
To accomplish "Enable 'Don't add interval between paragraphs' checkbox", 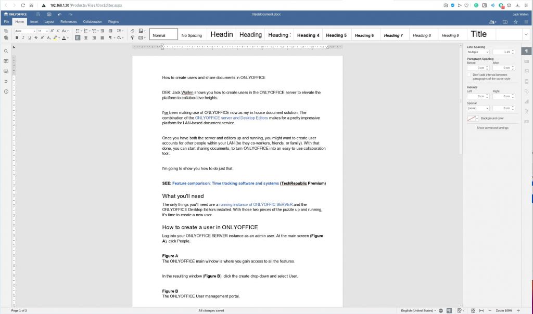I will pos(469,74).
